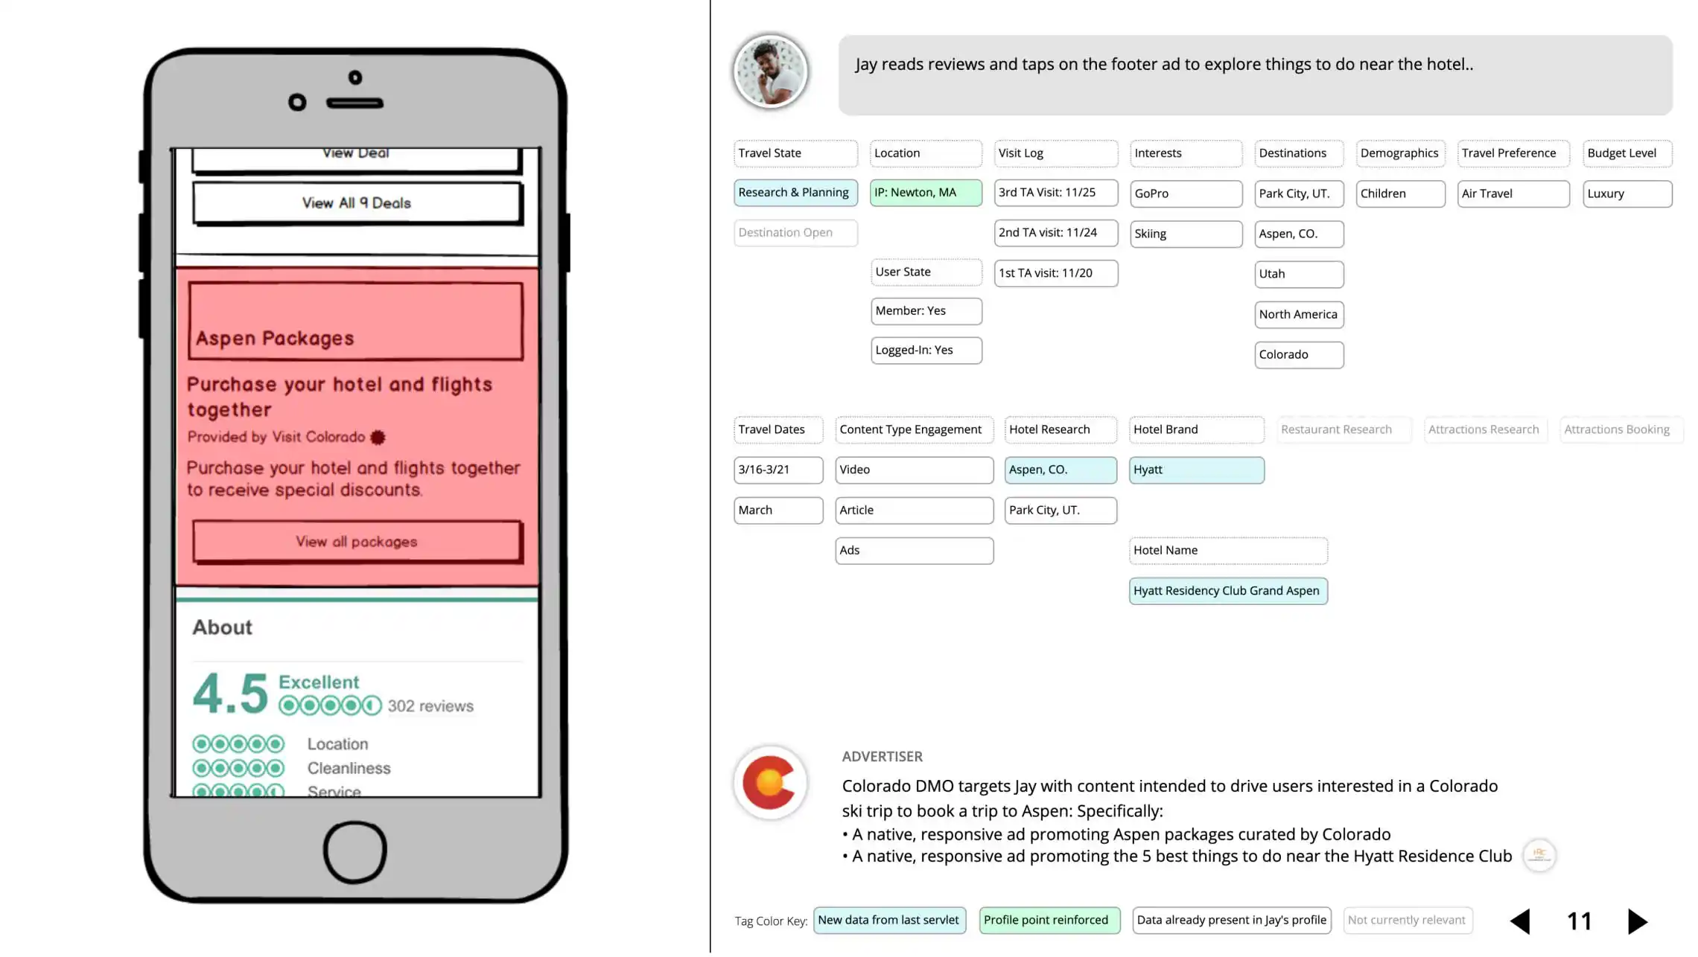Select the Hyatt Residency Club Grand Aspen tag

pos(1227,590)
